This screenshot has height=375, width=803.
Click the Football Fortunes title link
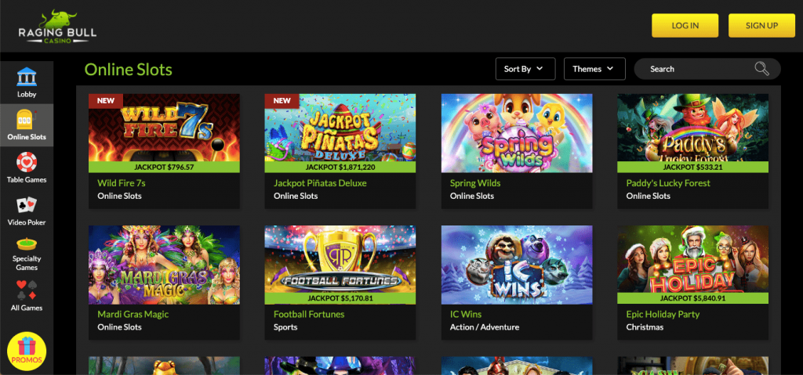point(309,314)
